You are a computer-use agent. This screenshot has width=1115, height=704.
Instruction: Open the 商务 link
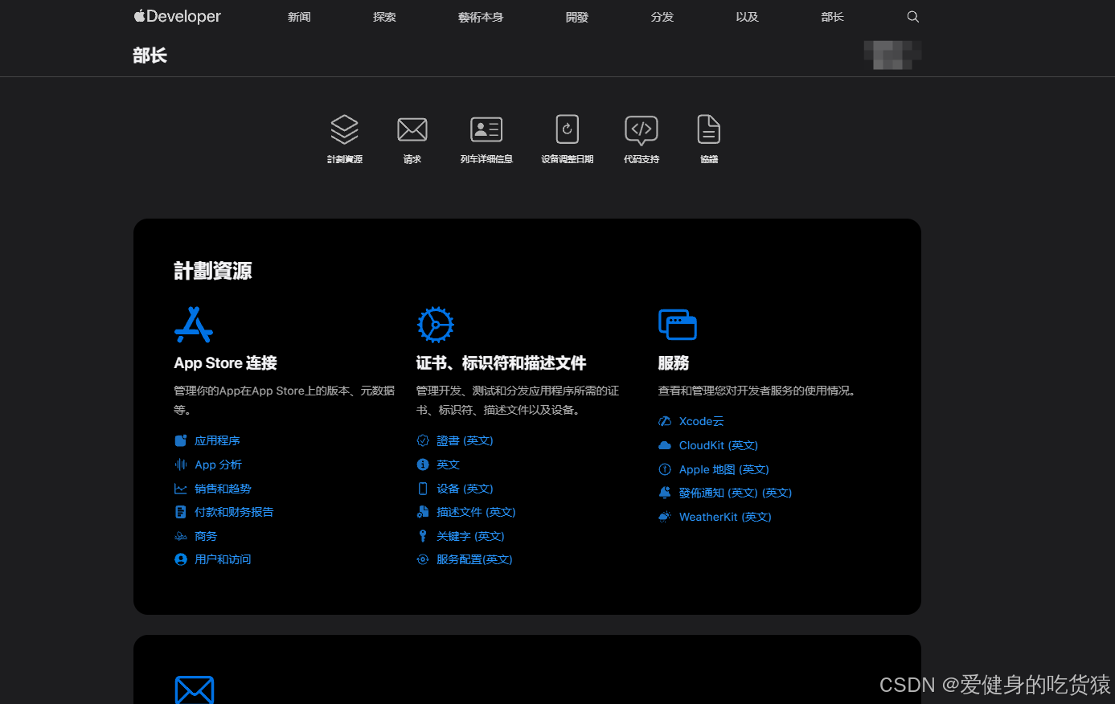206,536
